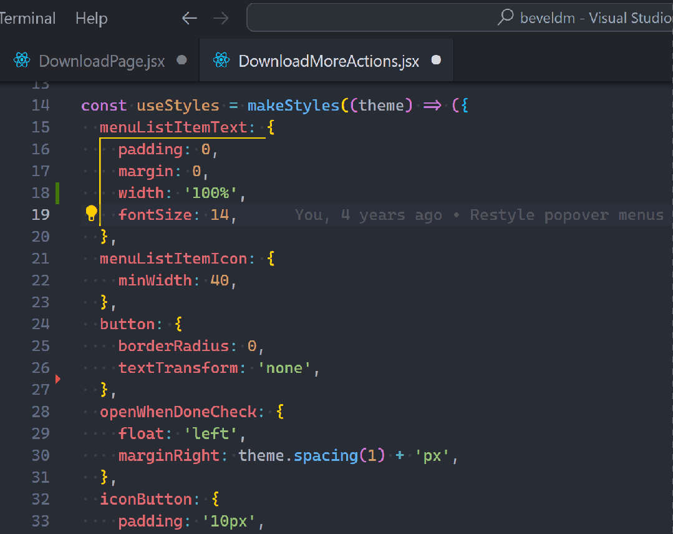
Task: Open the Help menu
Action: pyautogui.click(x=91, y=19)
